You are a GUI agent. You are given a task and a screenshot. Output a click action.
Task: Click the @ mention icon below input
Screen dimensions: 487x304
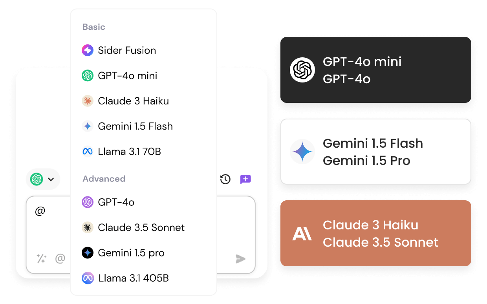click(60, 258)
